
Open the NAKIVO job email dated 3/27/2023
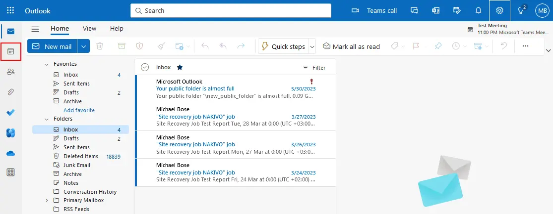(236, 117)
